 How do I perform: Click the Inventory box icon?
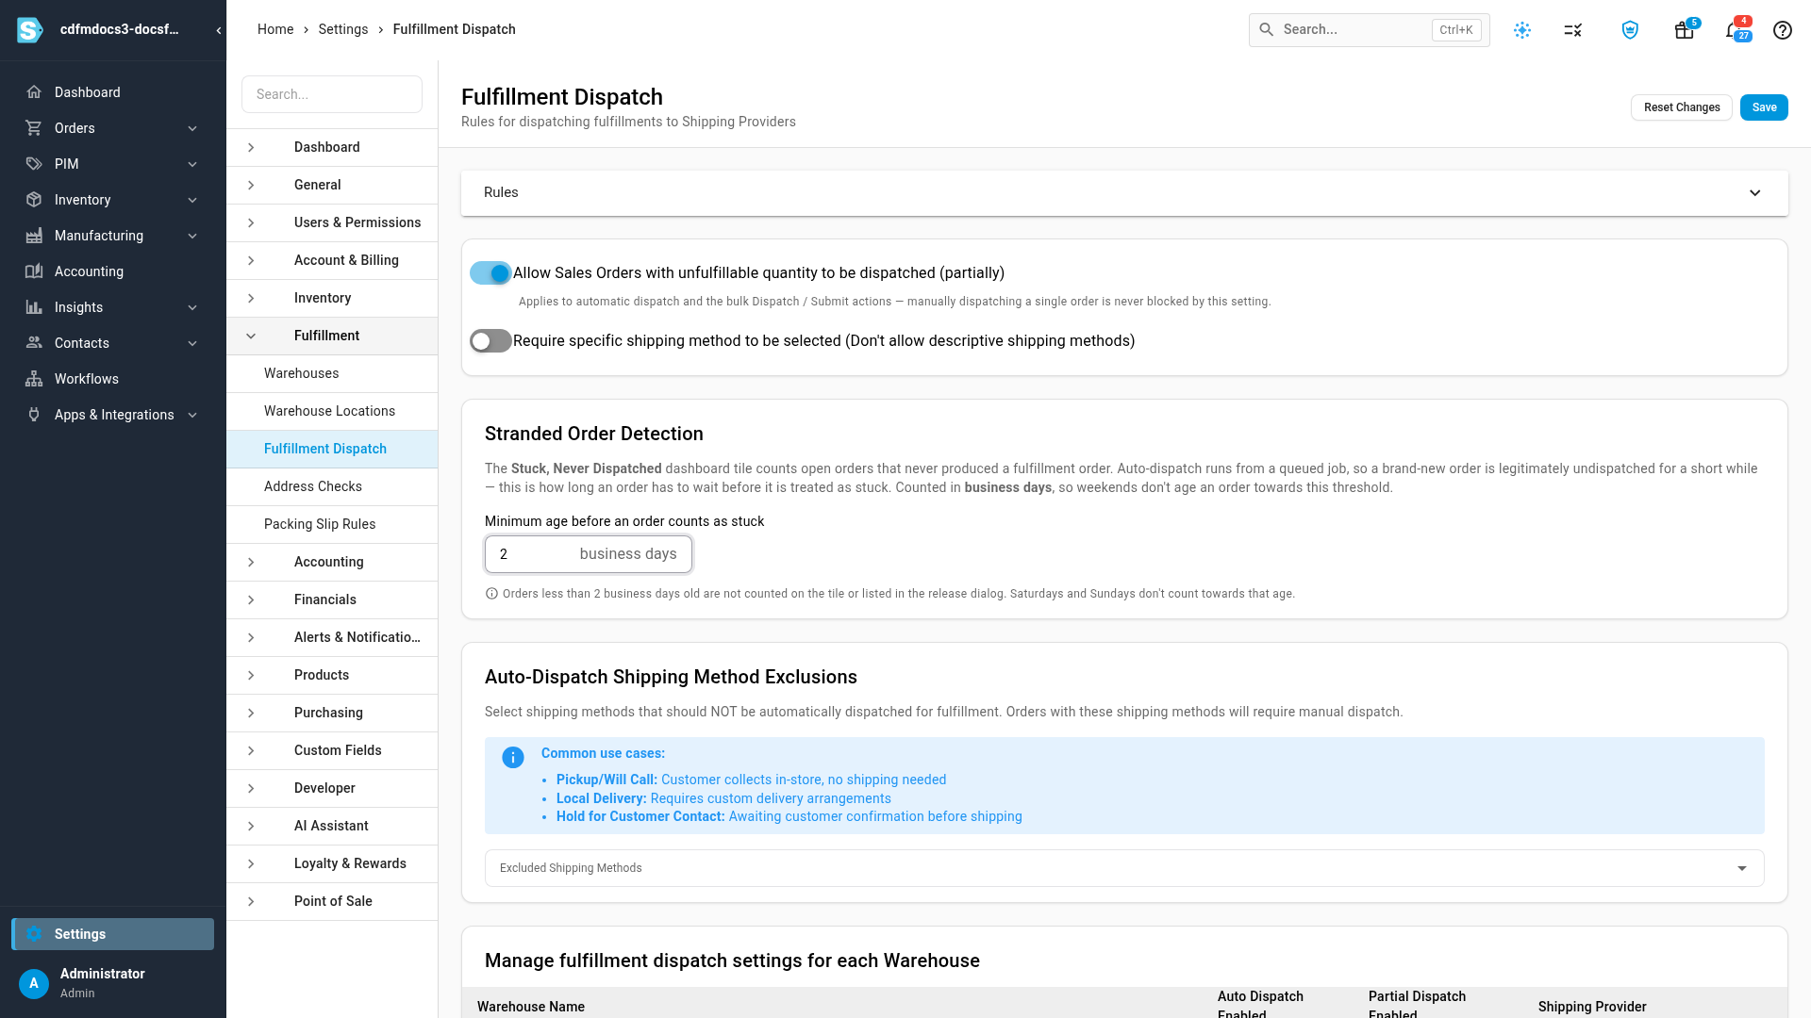tap(34, 200)
